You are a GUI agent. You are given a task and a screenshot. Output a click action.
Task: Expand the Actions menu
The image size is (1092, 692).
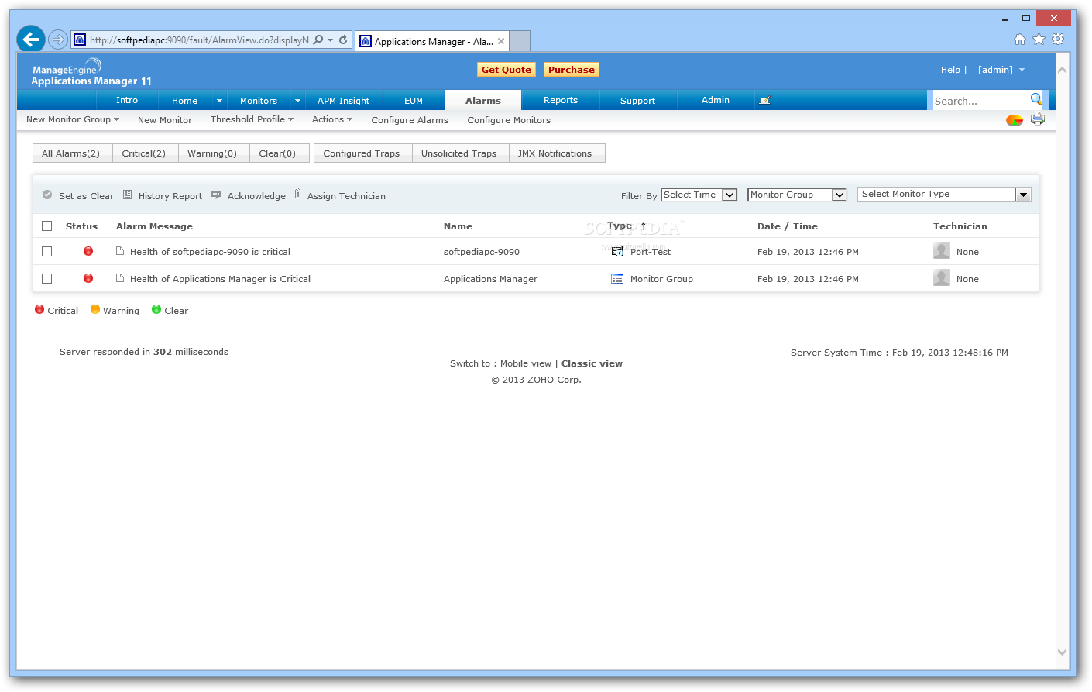tap(332, 119)
